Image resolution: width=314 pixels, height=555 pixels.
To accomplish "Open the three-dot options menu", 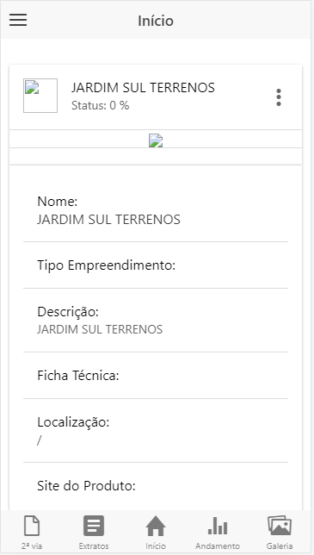I will tap(279, 97).
